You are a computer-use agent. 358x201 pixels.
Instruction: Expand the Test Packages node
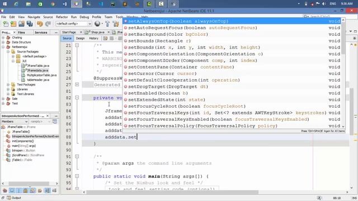click(8, 84)
